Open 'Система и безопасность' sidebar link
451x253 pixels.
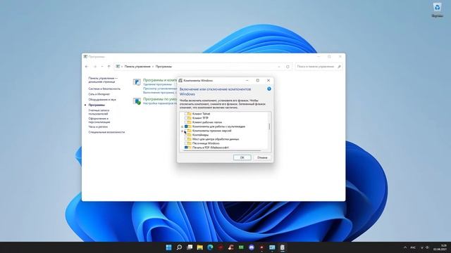click(x=104, y=89)
